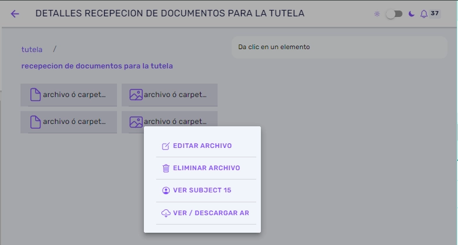Toggle the dark mode switch
This screenshot has height=245, width=458.
394,14
